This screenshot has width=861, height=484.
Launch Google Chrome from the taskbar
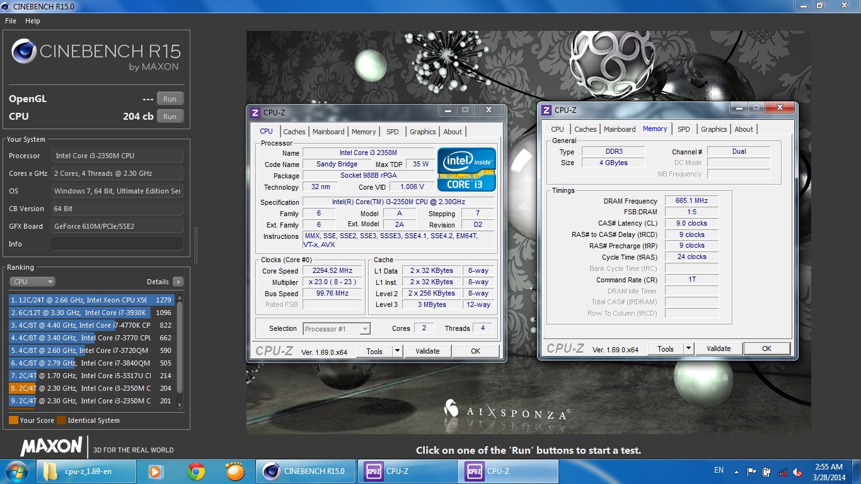pyautogui.click(x=196, y=471)
